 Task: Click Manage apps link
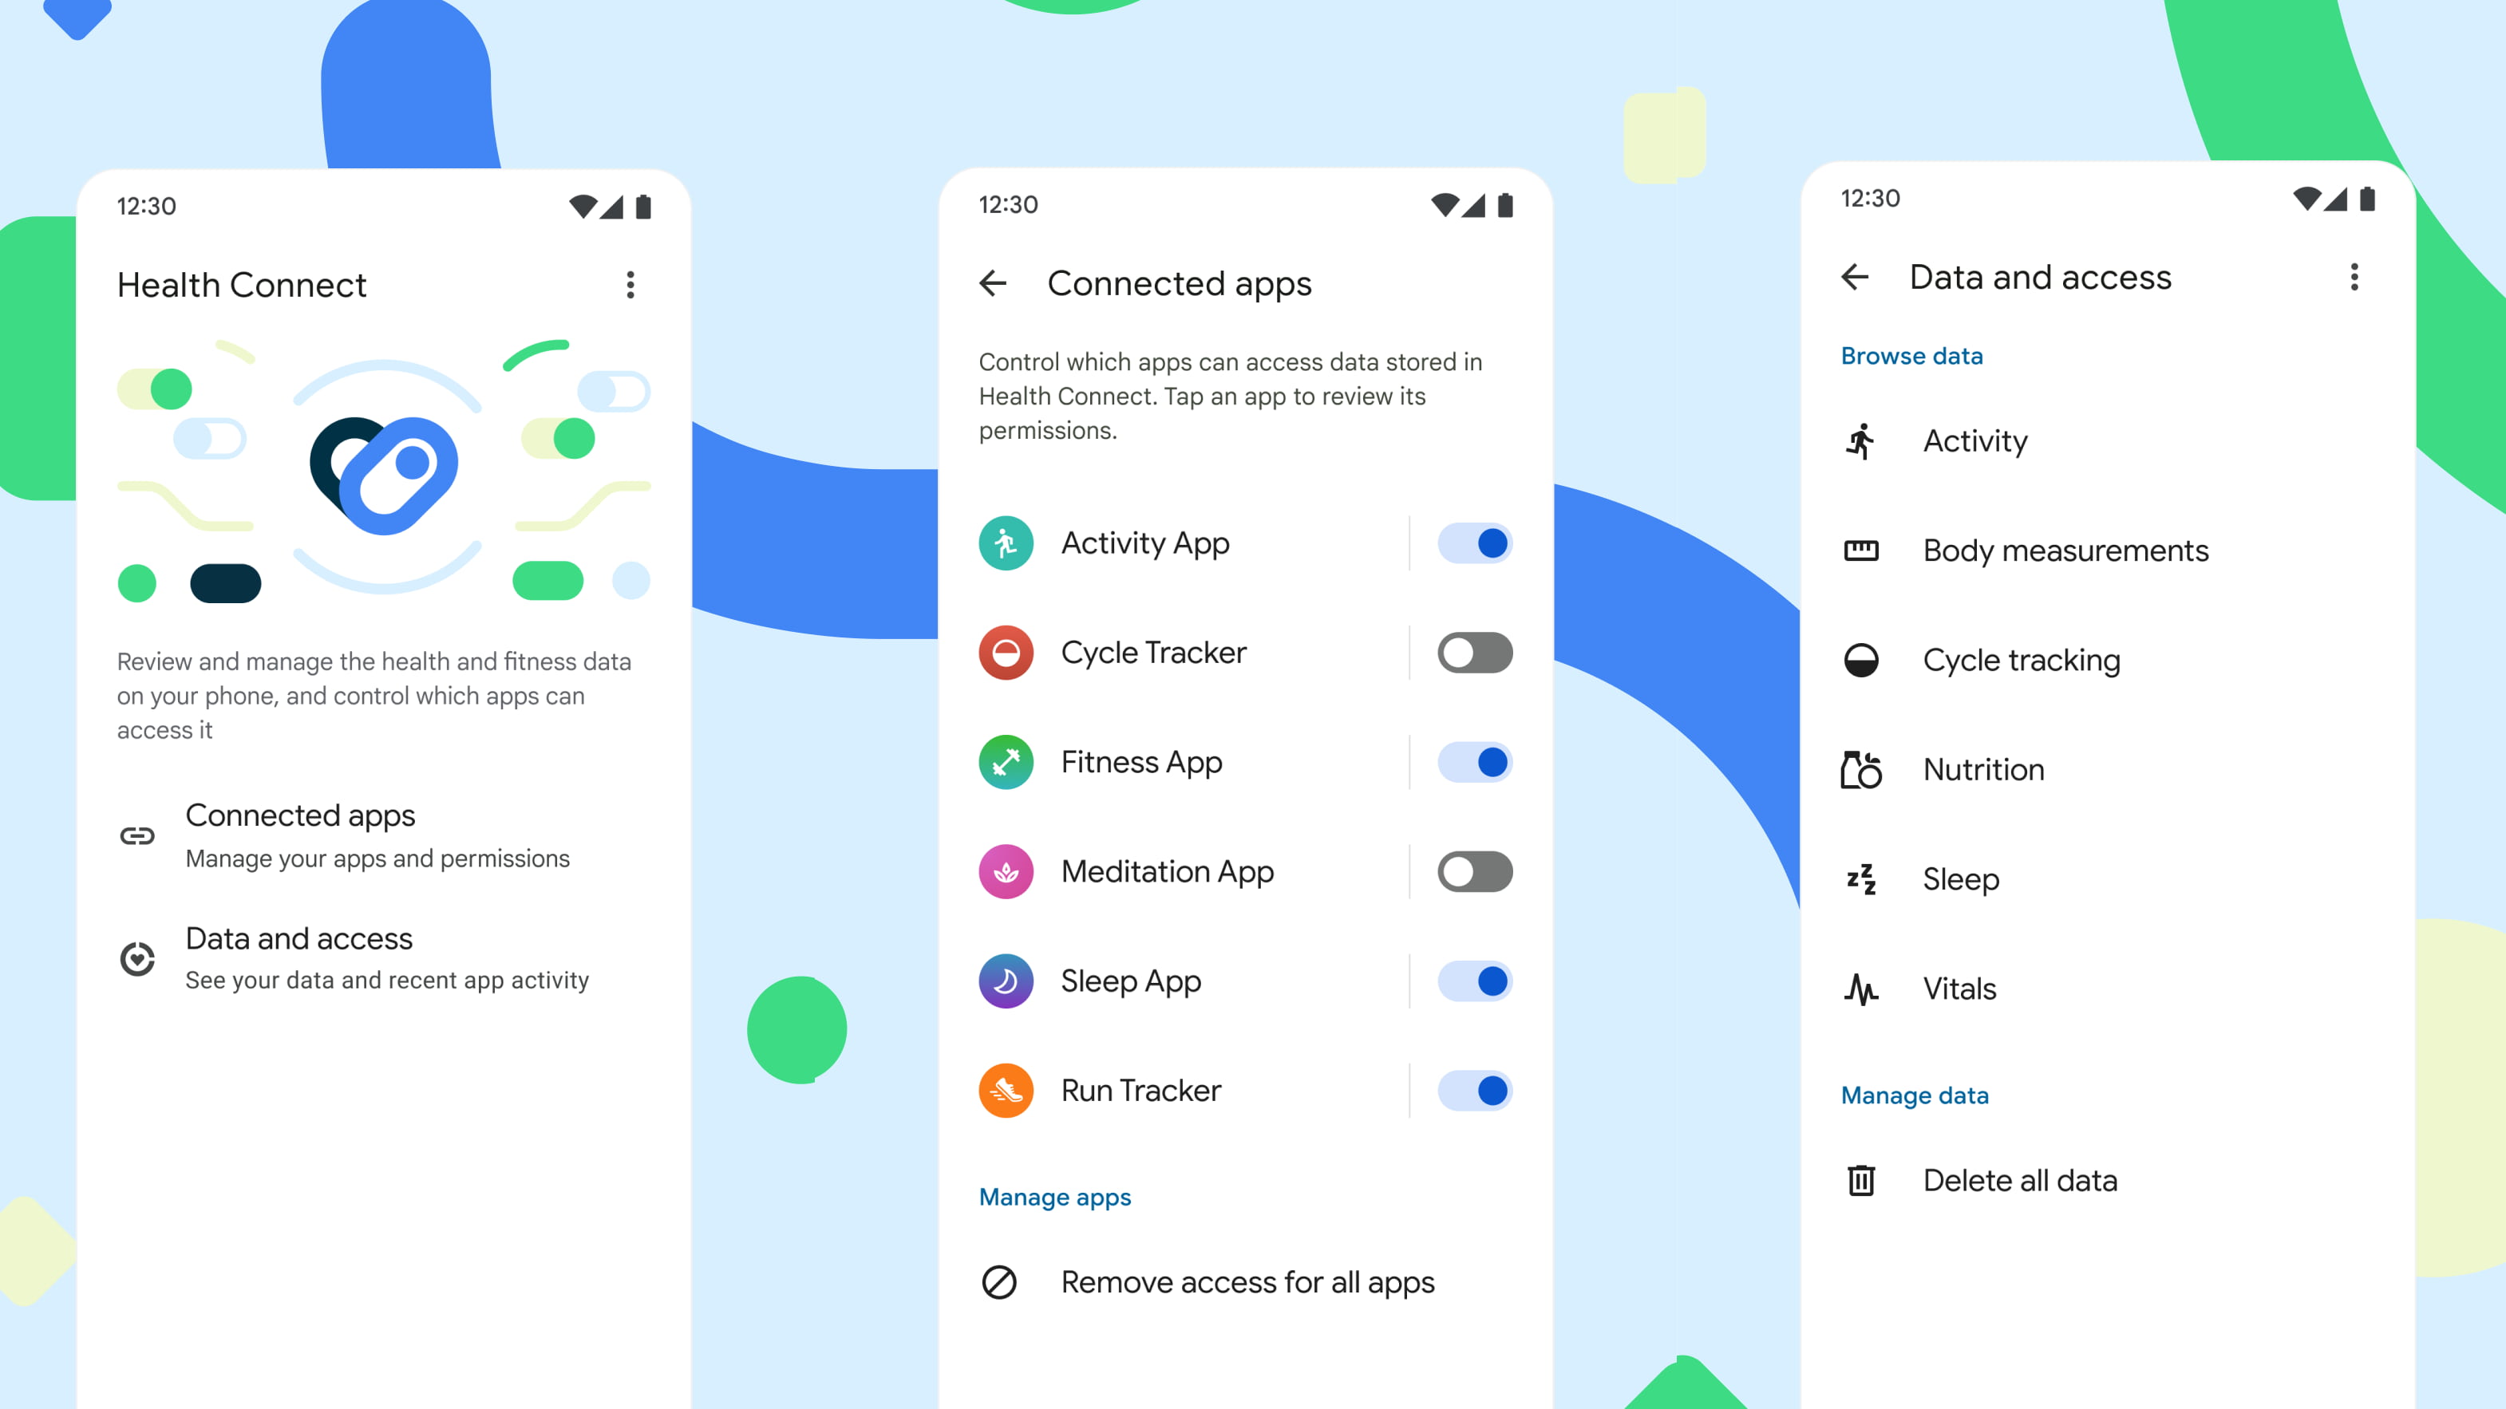(1053, 1196)
